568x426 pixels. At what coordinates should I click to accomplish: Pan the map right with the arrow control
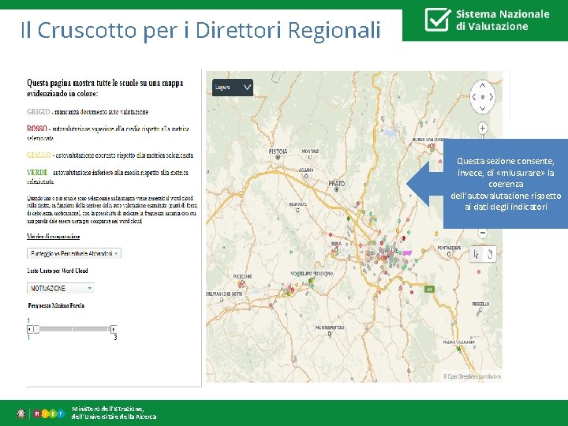click(x=491, y=97)
